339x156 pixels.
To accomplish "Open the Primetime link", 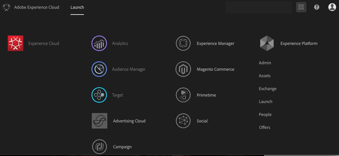I will (206, 95).
